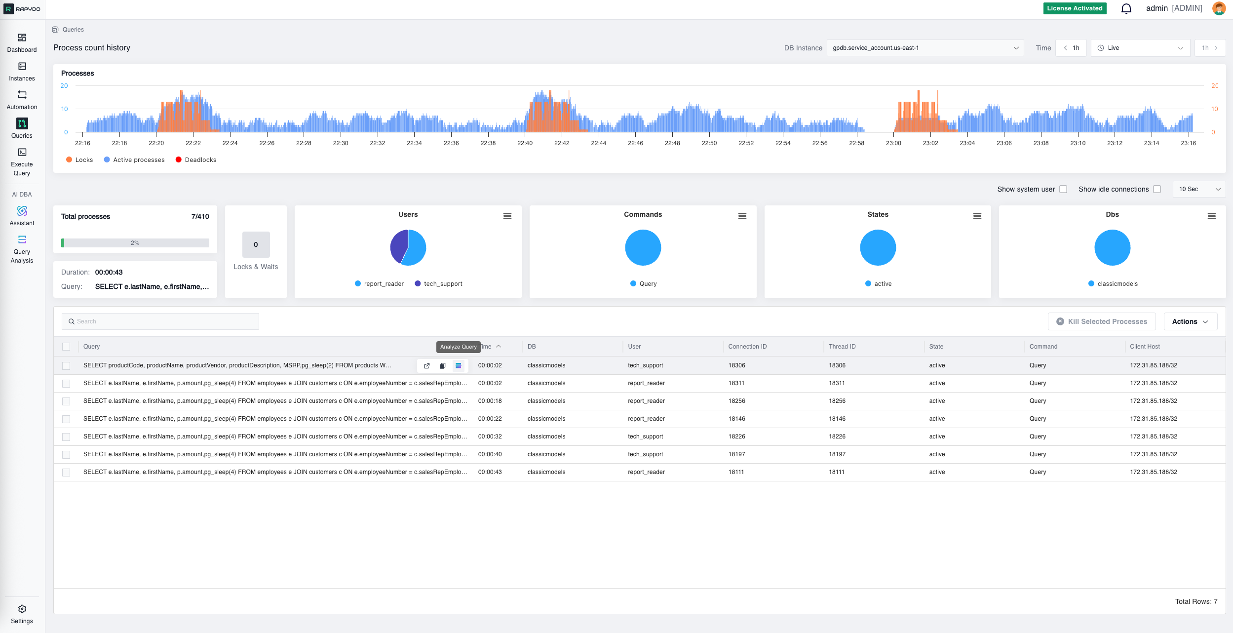Open the AI DBA Assistant
The height and width of the screenshot is (633, 1233).
pyautogui.click(x=22, y=216)
